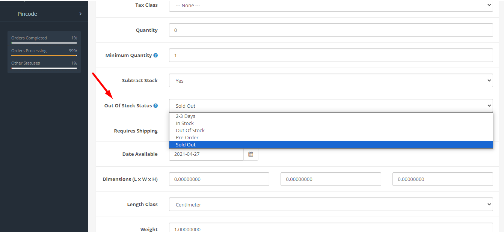The image size is (504, 232).
Task: Show help for Minimum Quantity
Action: click(x=155, y=55)
